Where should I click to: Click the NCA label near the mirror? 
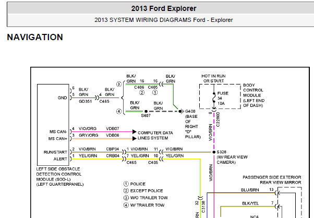tap(255, 216)
